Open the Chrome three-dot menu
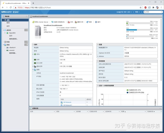The height and width of the screenshot is (133, 164). pyautogui.click(x=161, y=7)
